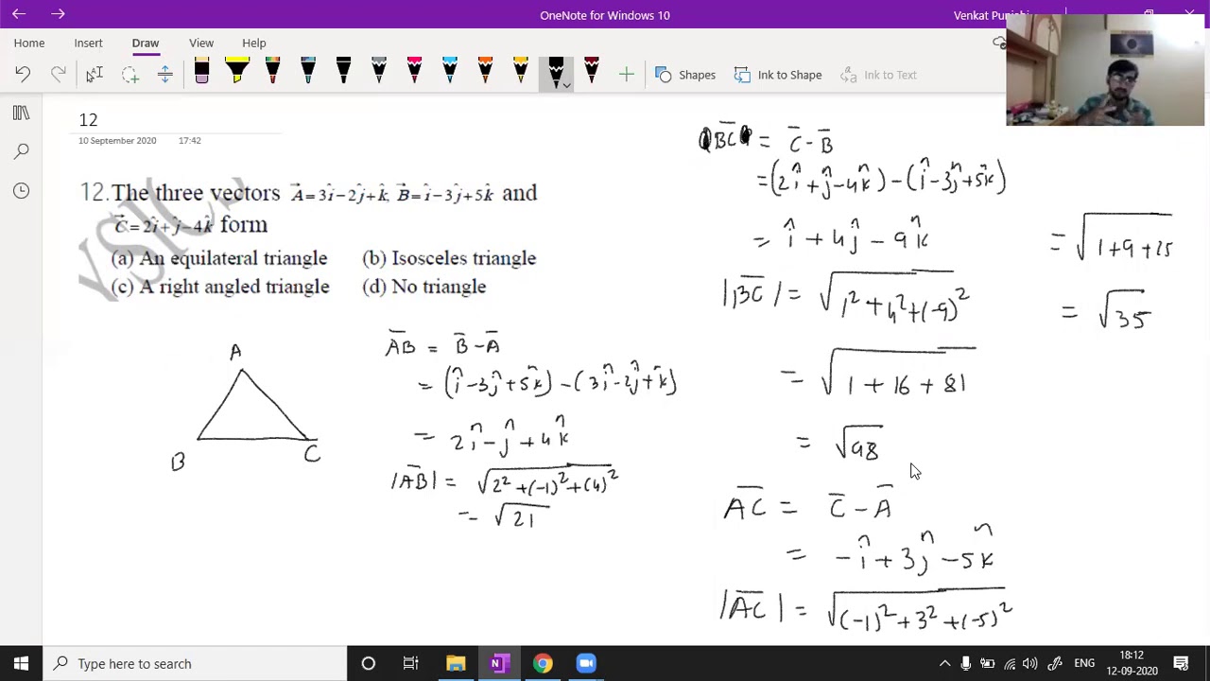Open Task View on the taskbar

(410, 663)
